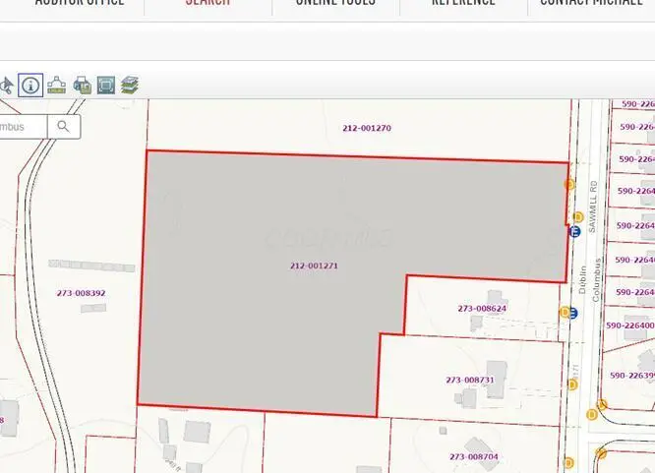Select parcel 212-001270
Viewport: 655px width, 473px height.
[367, 128]
